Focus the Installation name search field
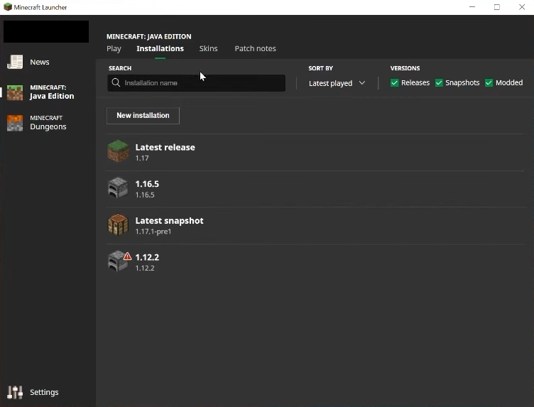 197,83
